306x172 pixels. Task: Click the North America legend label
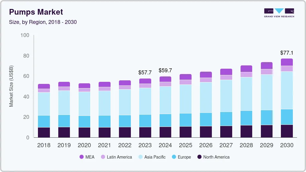coord(216,157)
